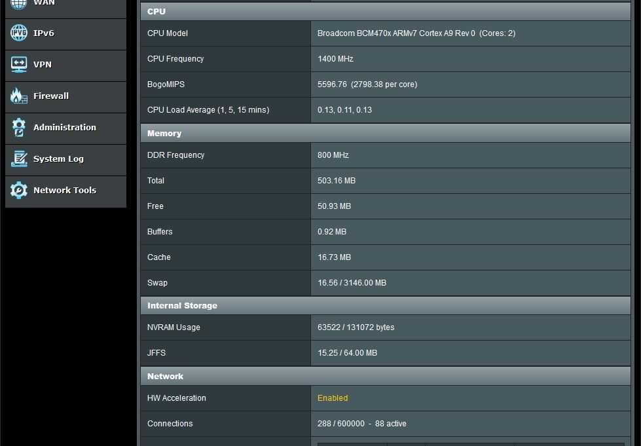
Task: Click the JFFS label
Action: (156, 353)
